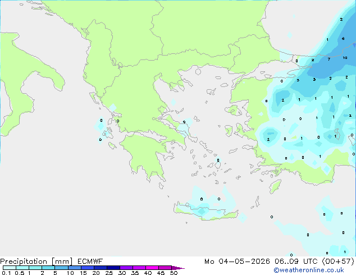Click the '25' legend scale label
Screen dimensions: 356x275
[109, 273]
